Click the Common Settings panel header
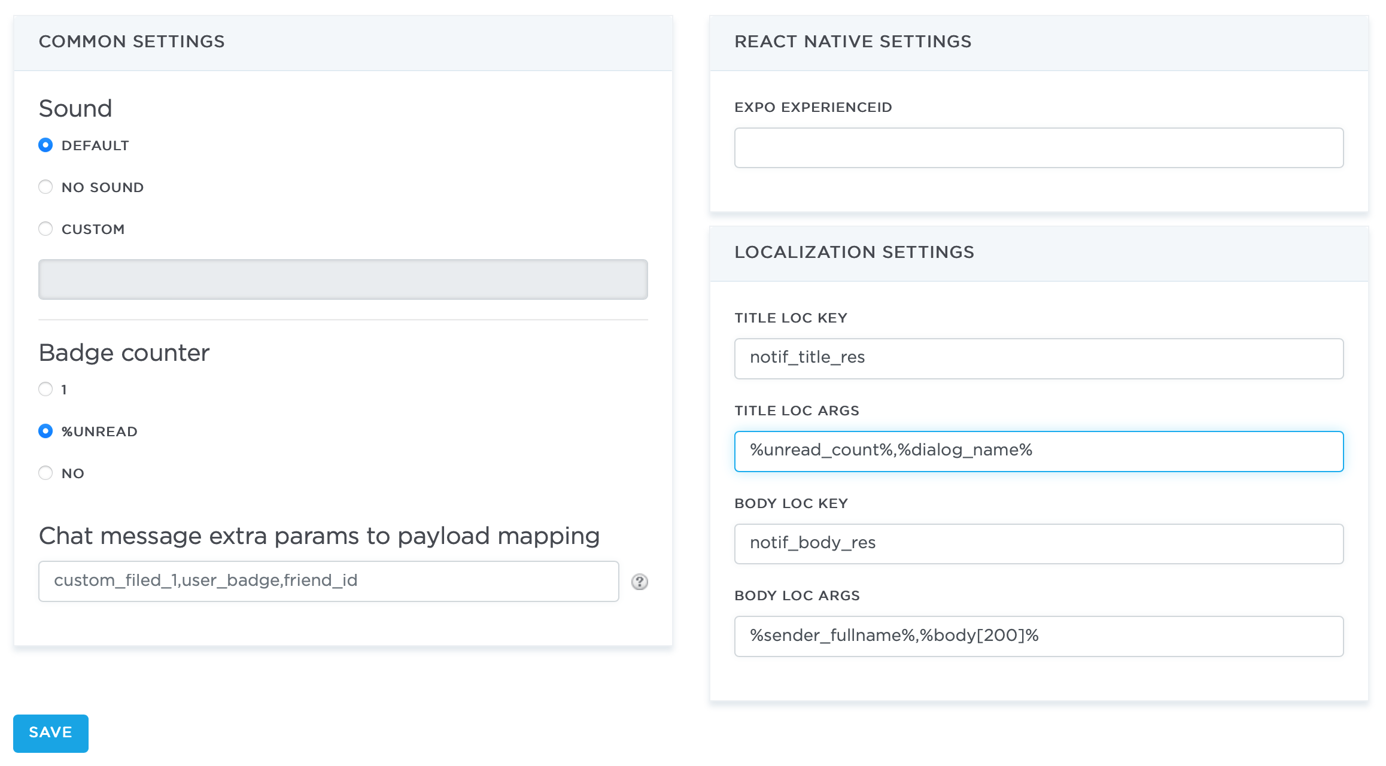 (x=132, y=42)
